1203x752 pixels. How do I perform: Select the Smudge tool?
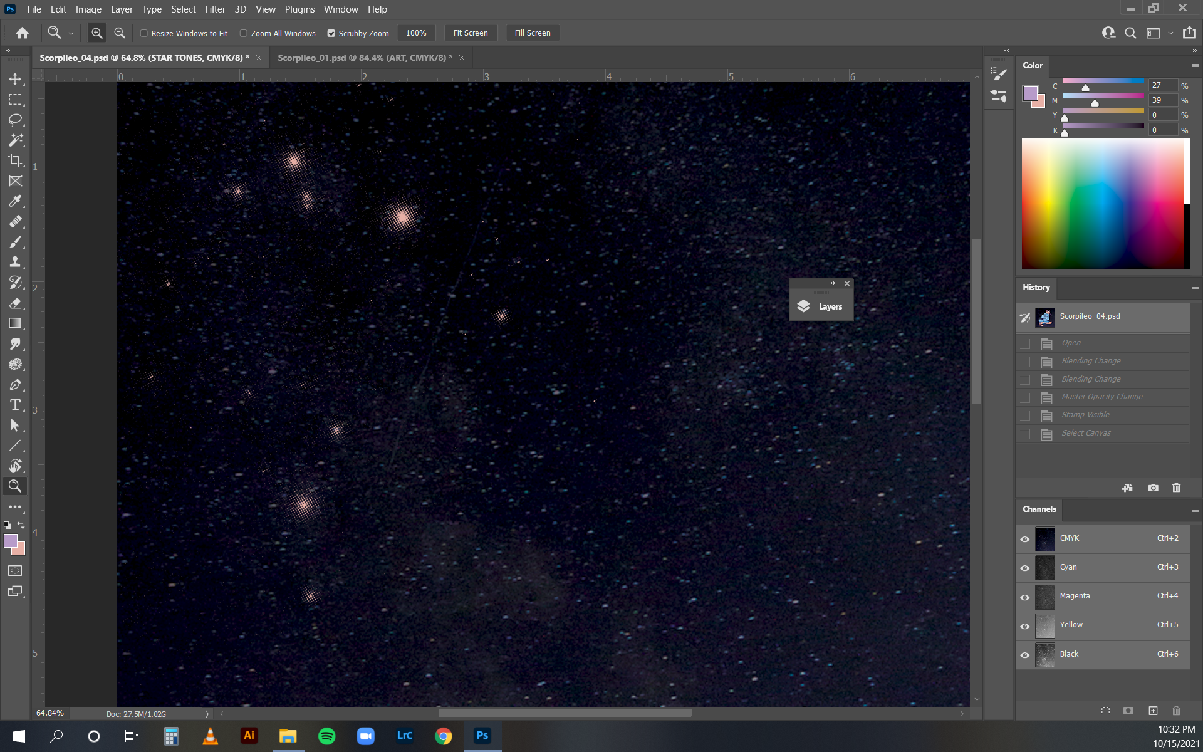15,344
